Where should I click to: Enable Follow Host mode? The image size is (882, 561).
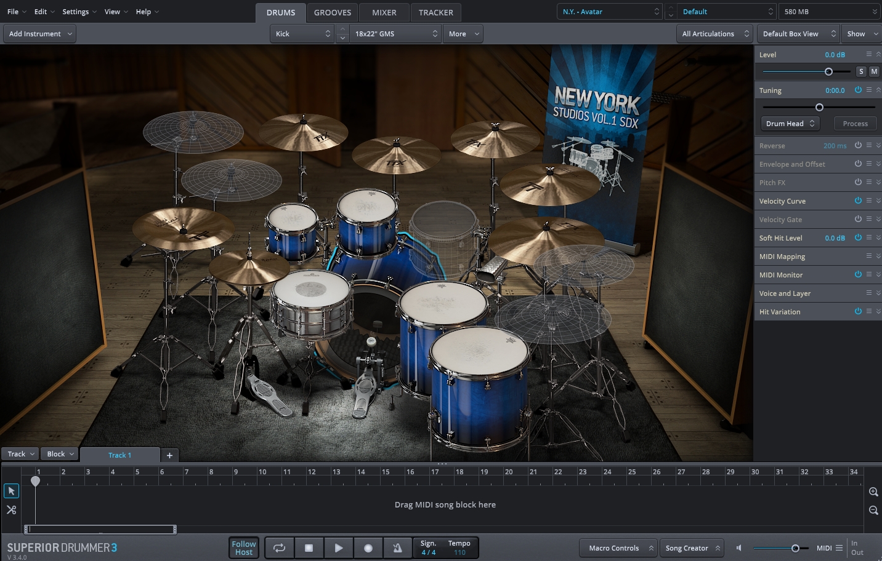(243, 547)
